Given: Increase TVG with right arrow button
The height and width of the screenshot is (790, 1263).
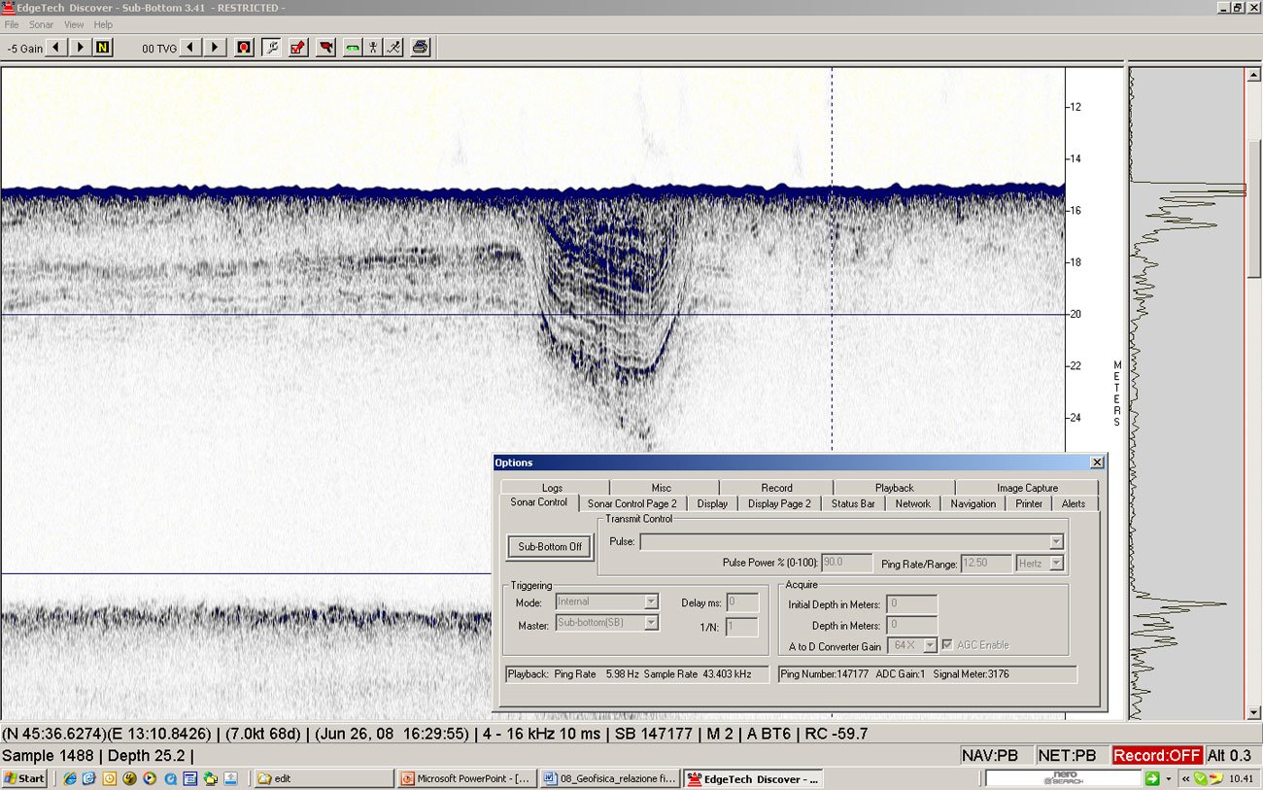Looking at the screenshot, I should pyautogui.click(x=215, y=48).
